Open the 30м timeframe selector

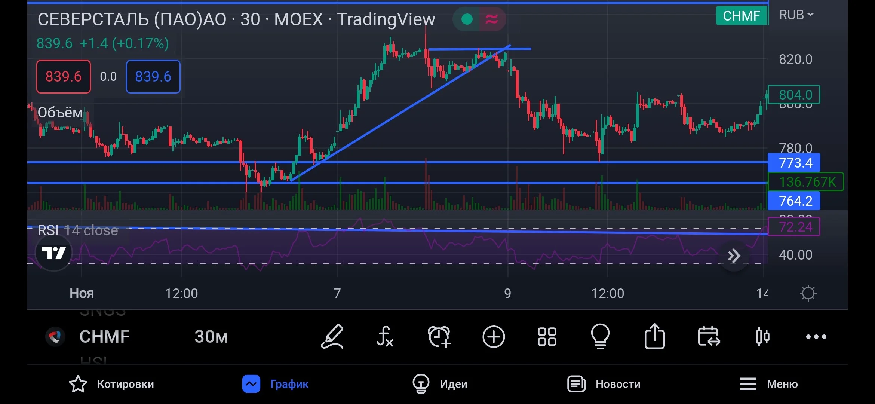211,337
